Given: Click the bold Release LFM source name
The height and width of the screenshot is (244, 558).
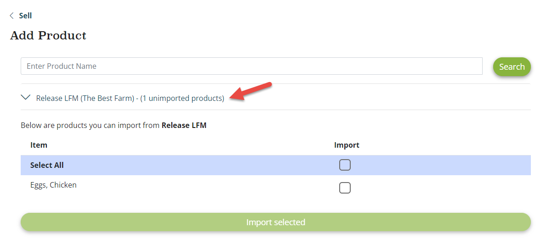Looking at the screenshot, I should (x=184, y=125).
